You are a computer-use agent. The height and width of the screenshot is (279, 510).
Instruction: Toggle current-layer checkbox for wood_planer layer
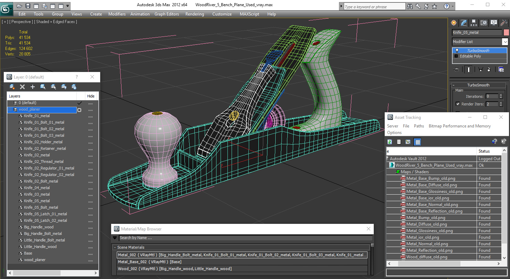79,110
